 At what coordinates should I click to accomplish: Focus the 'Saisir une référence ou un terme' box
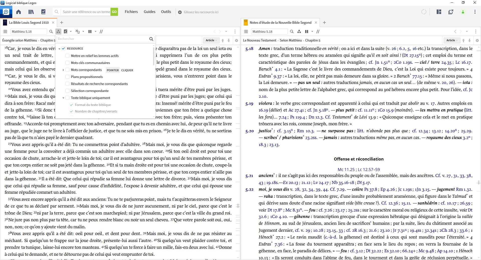tap(86, 12)
